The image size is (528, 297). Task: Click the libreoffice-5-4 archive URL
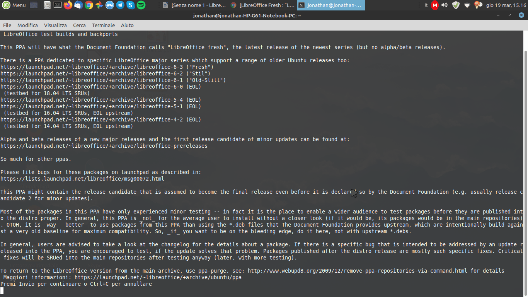pos(91,100)
